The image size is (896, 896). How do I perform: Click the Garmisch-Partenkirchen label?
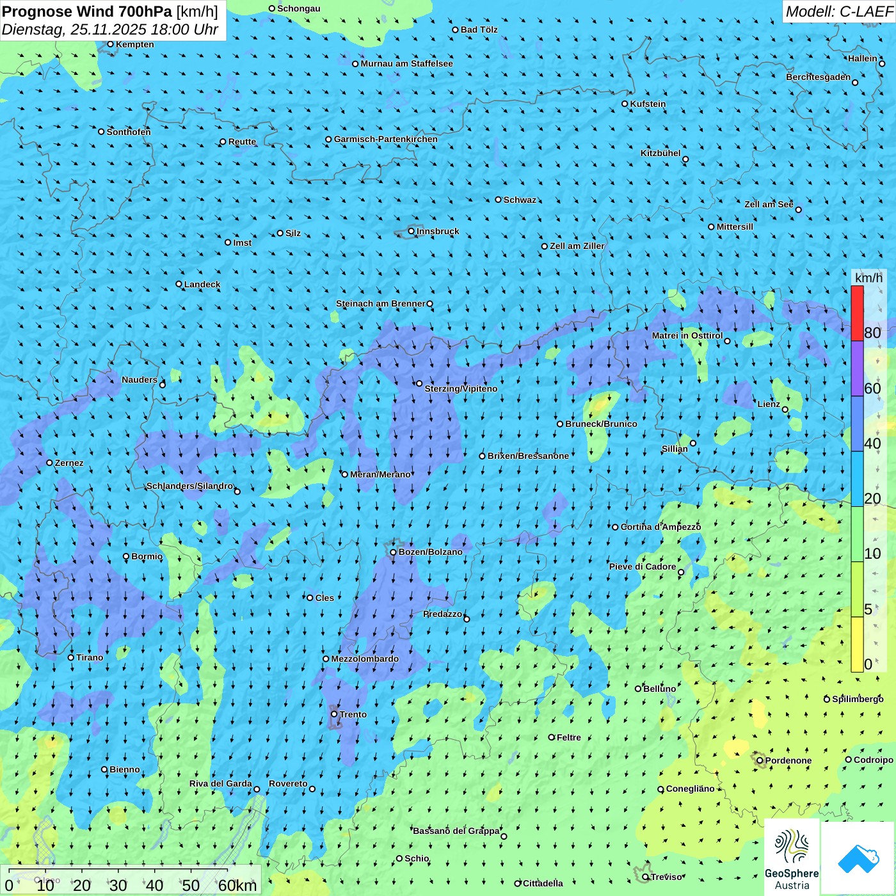(386, 139)
